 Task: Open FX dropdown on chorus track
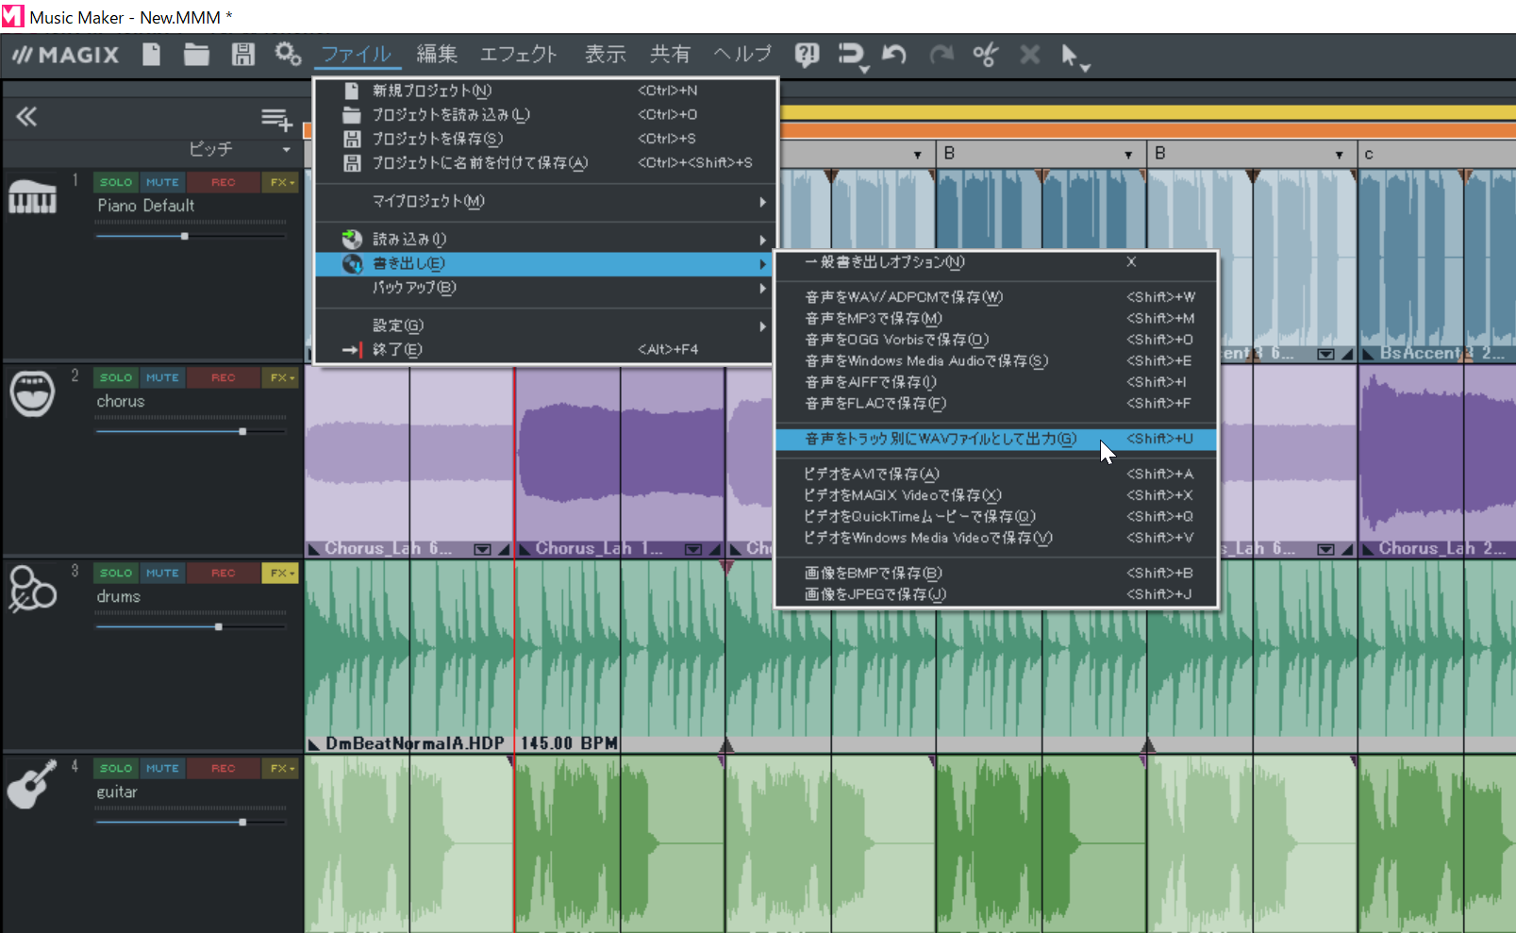pos(280,377)
